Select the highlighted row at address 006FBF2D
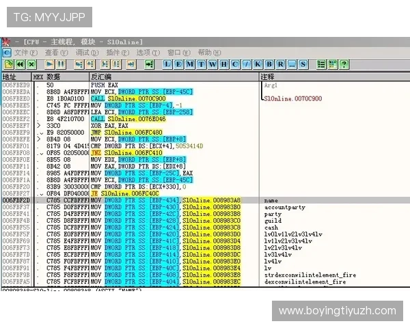Image resolution: width=410 pixels, height=328 pixels. pyautogui.click(x=137, y=200)
